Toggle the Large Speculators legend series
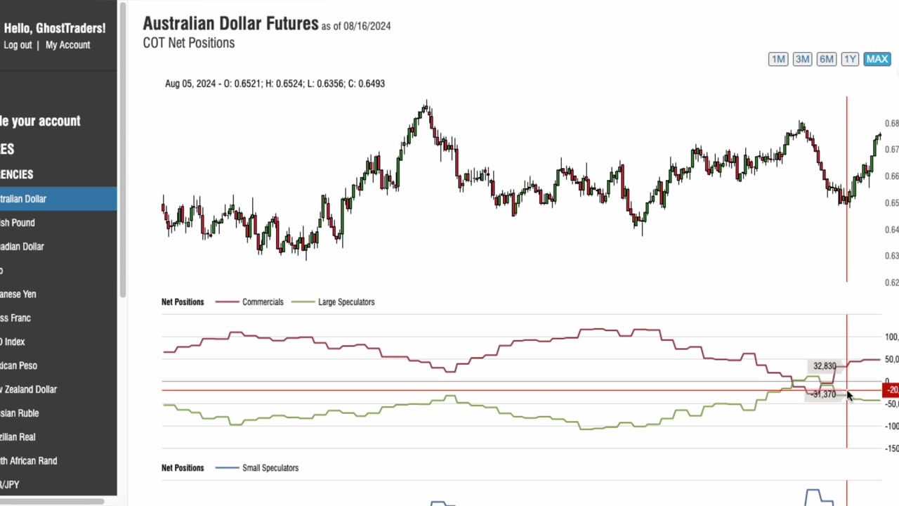The image size is (899, 506). pyautogui.click(x=334, y=302)
